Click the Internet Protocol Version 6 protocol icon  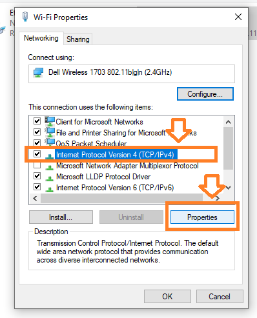pos(50,189)
